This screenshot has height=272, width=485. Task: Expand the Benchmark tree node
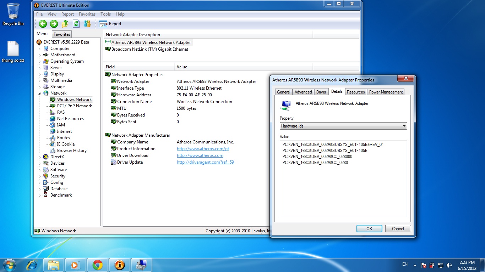[40, 195]
